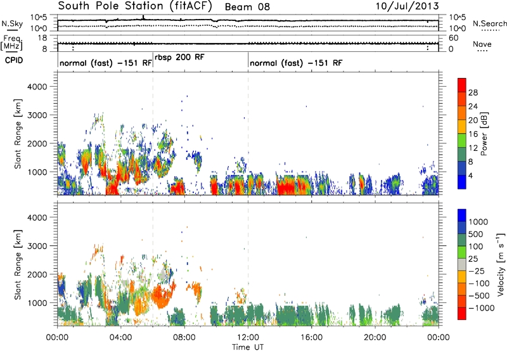Click the '12:00' time tick label
The width and height of the screenshot is (507, 351).
pos(248,338)
